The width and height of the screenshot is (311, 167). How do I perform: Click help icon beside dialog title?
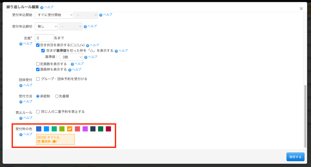(42, 7)
